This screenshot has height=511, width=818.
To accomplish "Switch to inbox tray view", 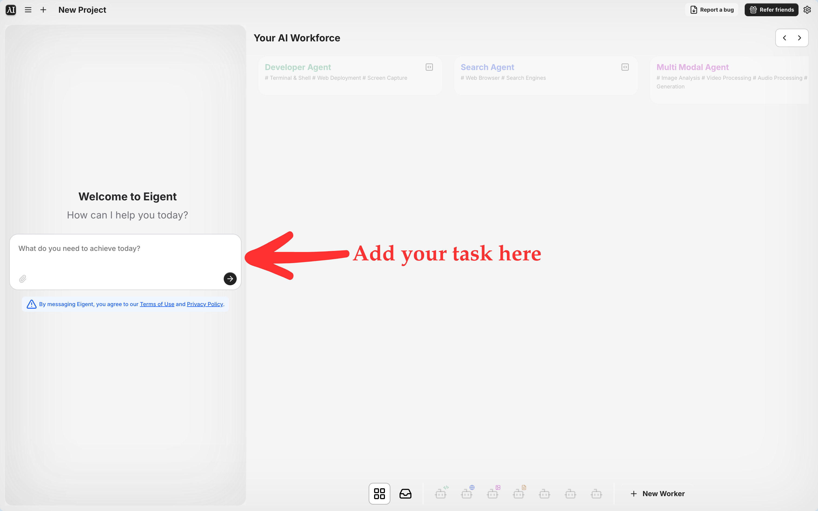I will [x=405, y=493].
